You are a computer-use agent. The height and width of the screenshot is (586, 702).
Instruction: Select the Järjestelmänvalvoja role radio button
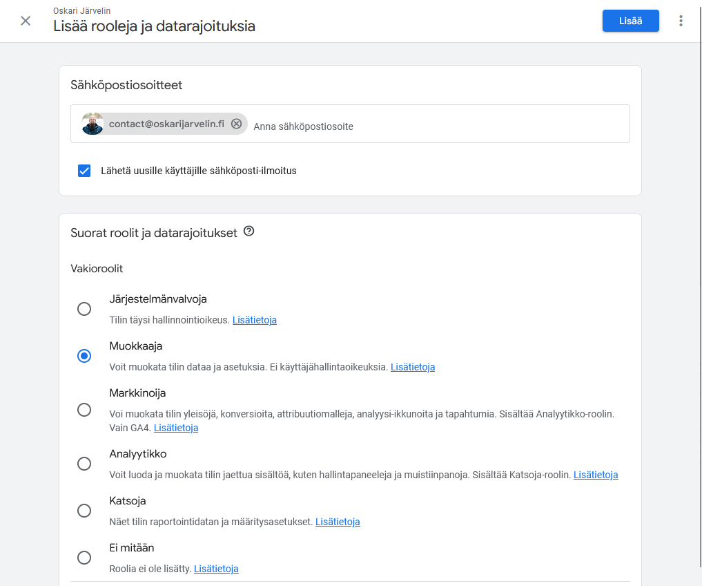coord(84,309)
